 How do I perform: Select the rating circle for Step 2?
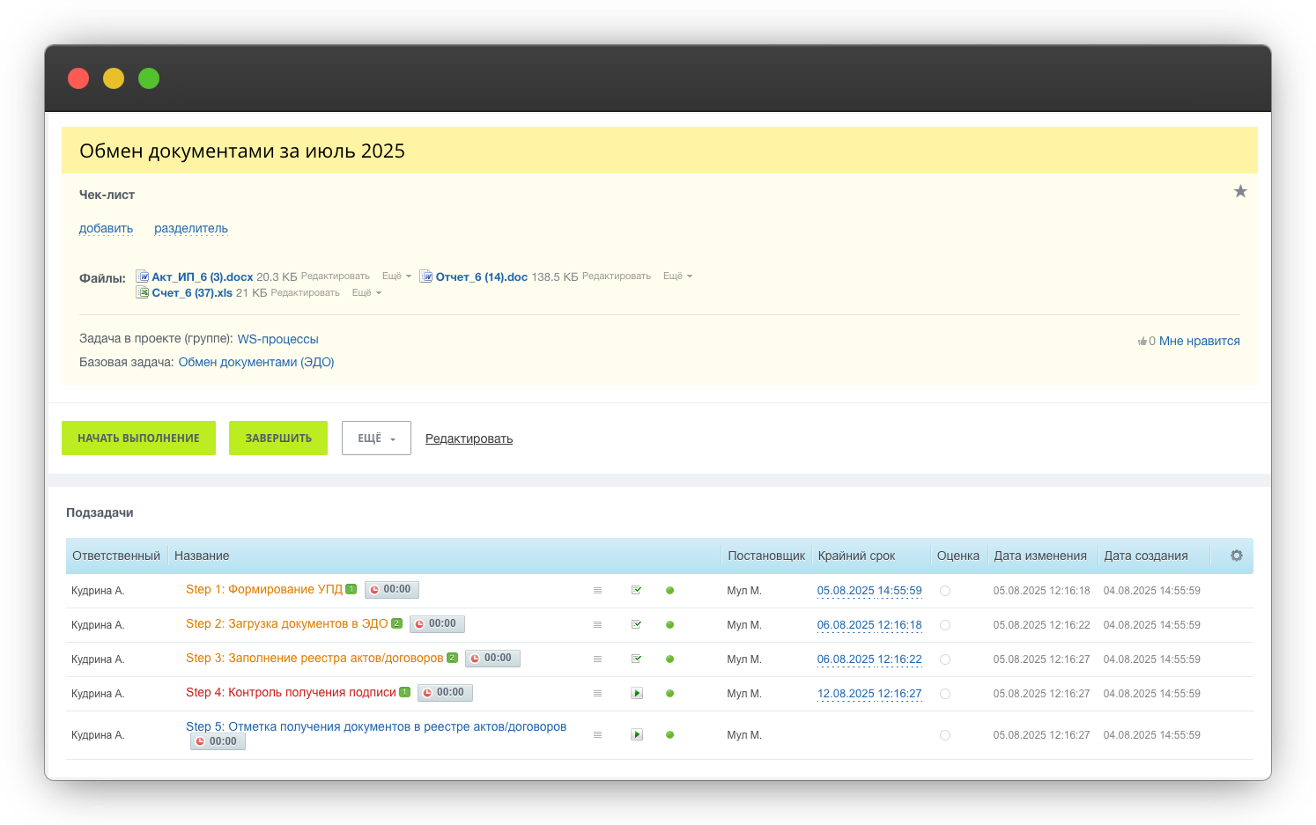point(945,625)
